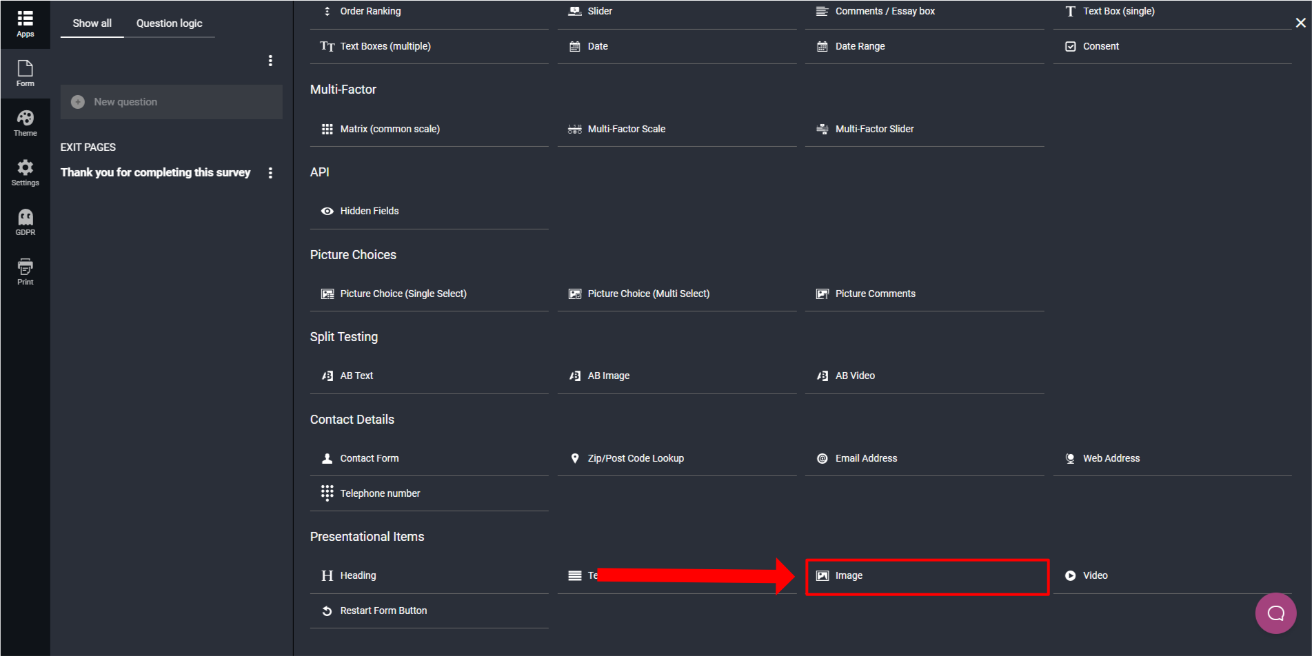Click the Order Ranking icon
Image resolution: width=1312 pixels, height=656 pixels.
(327, 11)
